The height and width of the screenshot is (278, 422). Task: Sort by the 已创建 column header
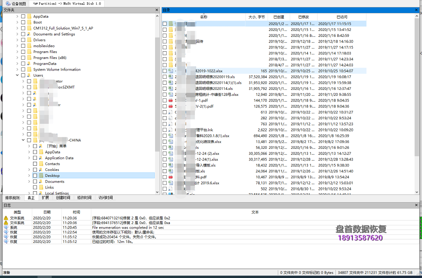(279, 17)
